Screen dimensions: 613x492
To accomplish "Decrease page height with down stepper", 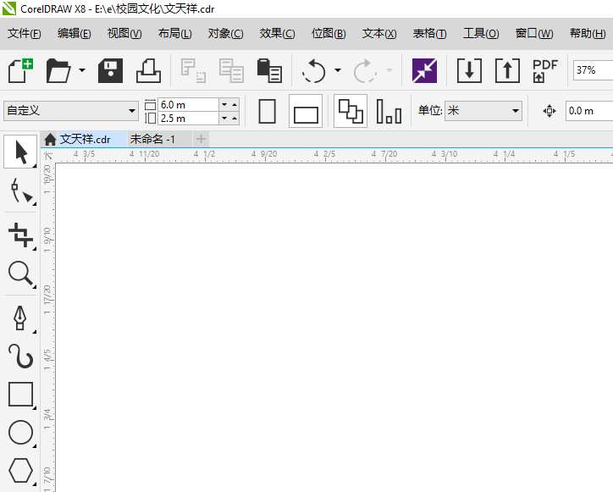I will [224, 118].
